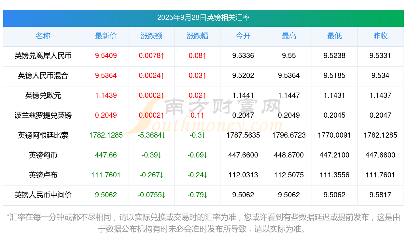Click the title 2025年9月28日英镑相关汇率
Image resolution: width=407 pixels, height=239 pixels.
pos(203,18)
